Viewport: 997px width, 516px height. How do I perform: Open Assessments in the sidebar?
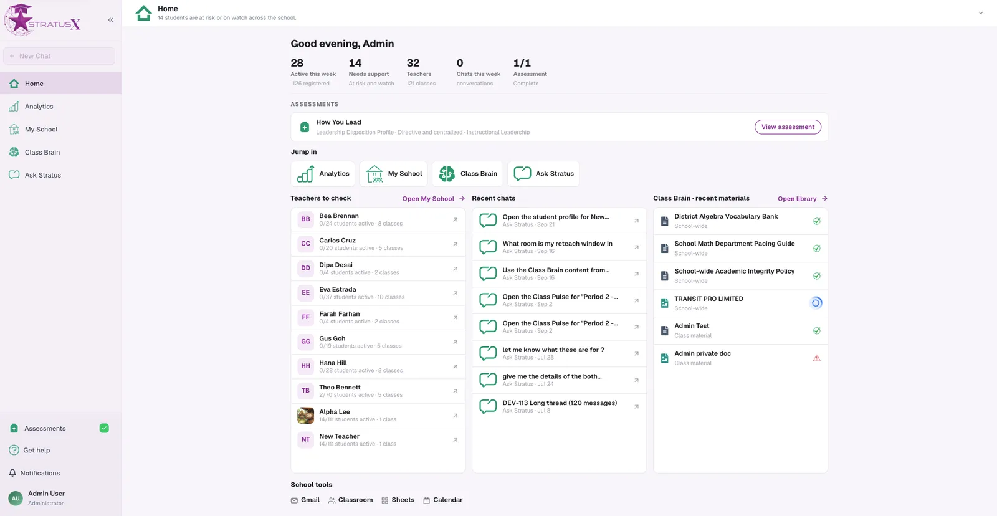pos(45,429)
